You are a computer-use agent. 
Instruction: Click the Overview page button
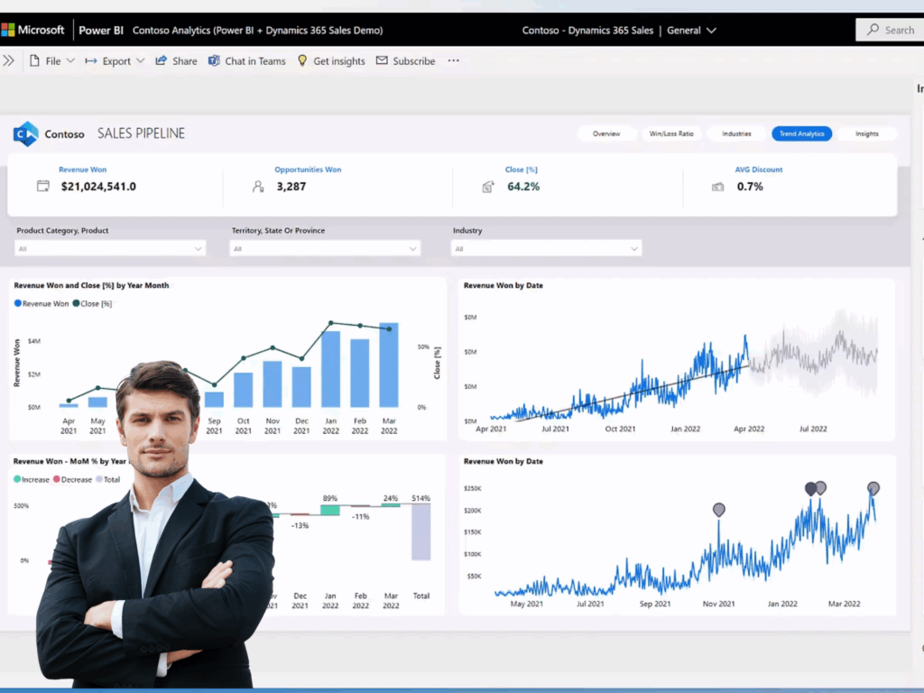(606, 134)
